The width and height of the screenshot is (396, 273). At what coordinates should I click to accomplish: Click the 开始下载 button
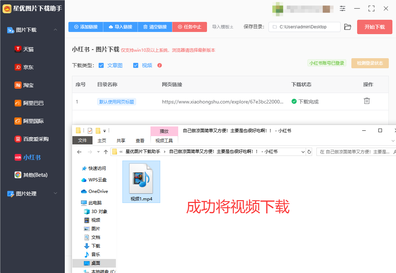point(374,27)
